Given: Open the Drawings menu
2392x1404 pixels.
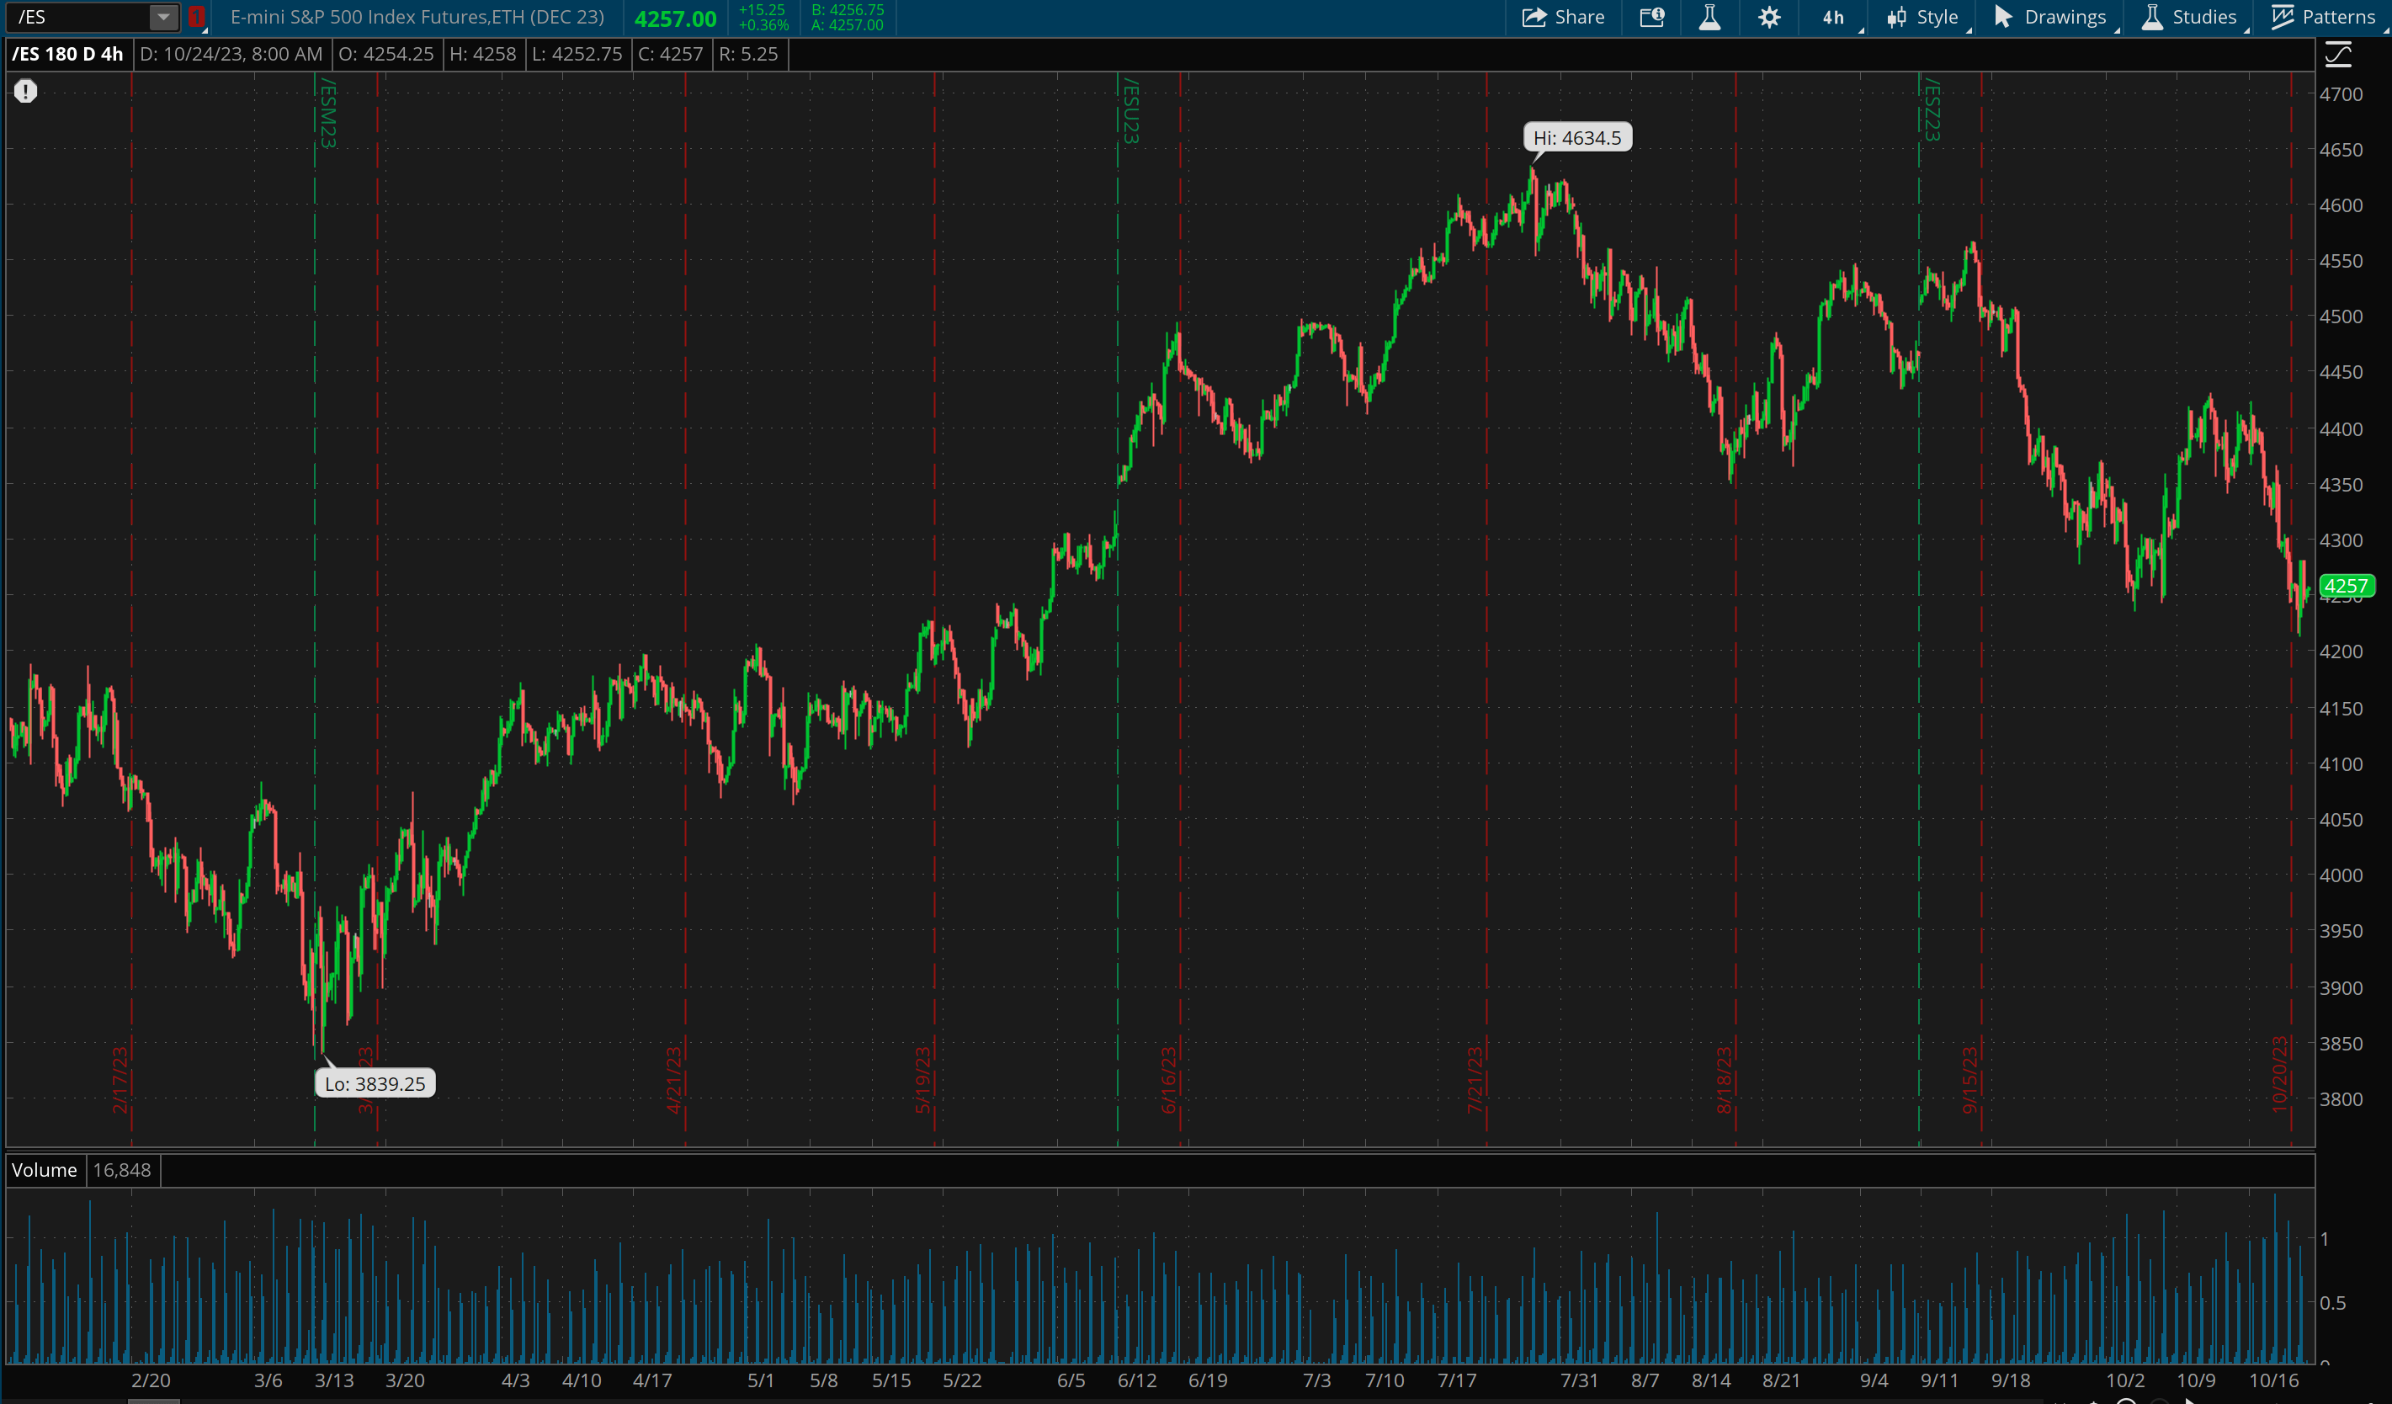Looking at the screenshot, I should pos(2050,16).
